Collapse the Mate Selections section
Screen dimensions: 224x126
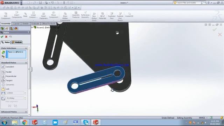pos(26,48)
